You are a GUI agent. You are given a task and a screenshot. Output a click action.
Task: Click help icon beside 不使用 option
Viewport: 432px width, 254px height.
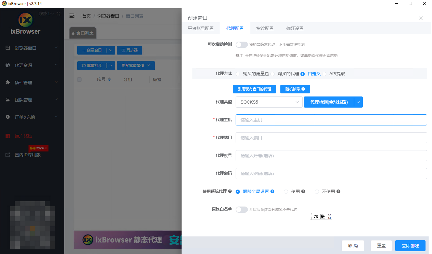coord(338,191)
